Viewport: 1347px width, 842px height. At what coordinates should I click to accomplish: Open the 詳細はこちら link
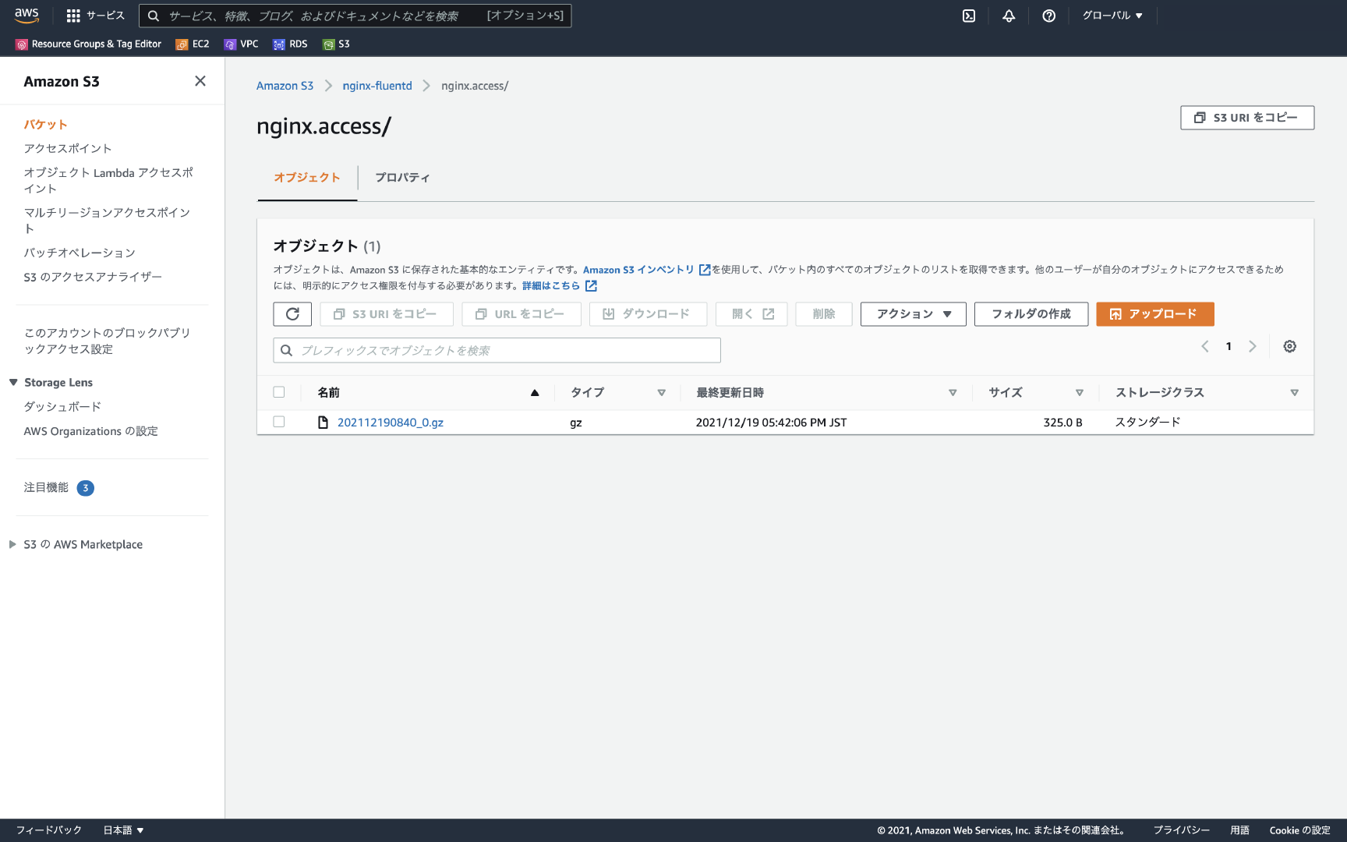[x=551, y=286]
